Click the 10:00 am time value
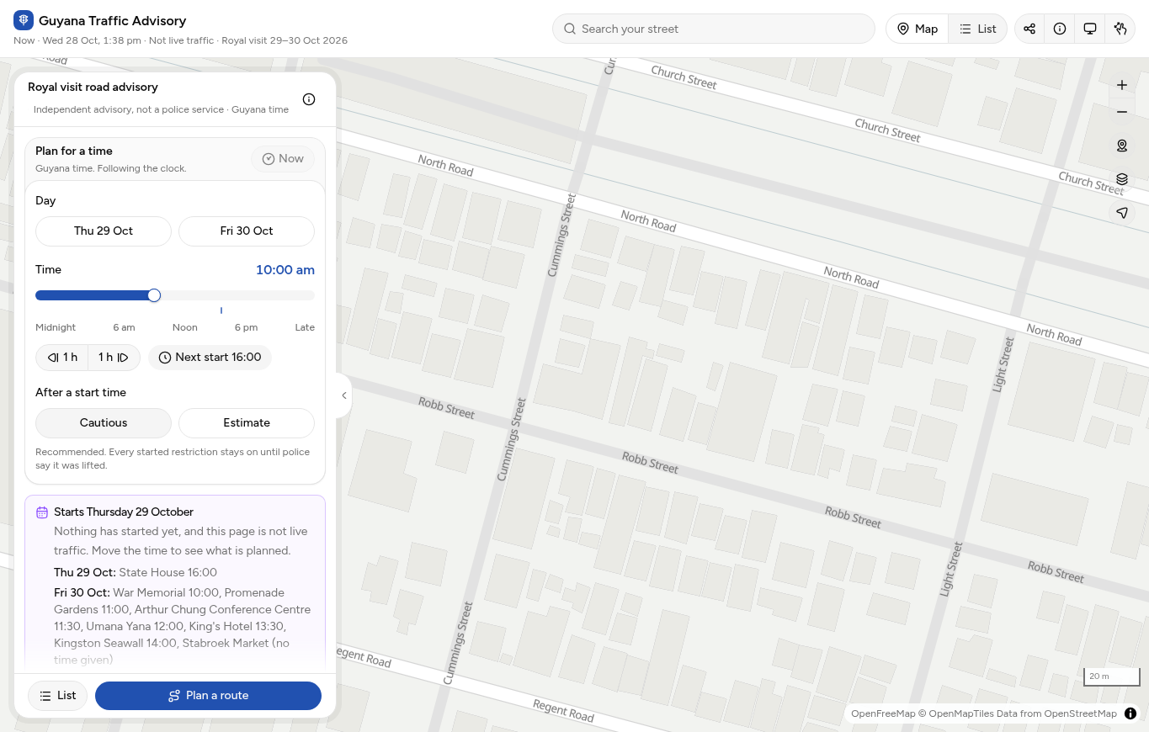 [x=285, y=270]
